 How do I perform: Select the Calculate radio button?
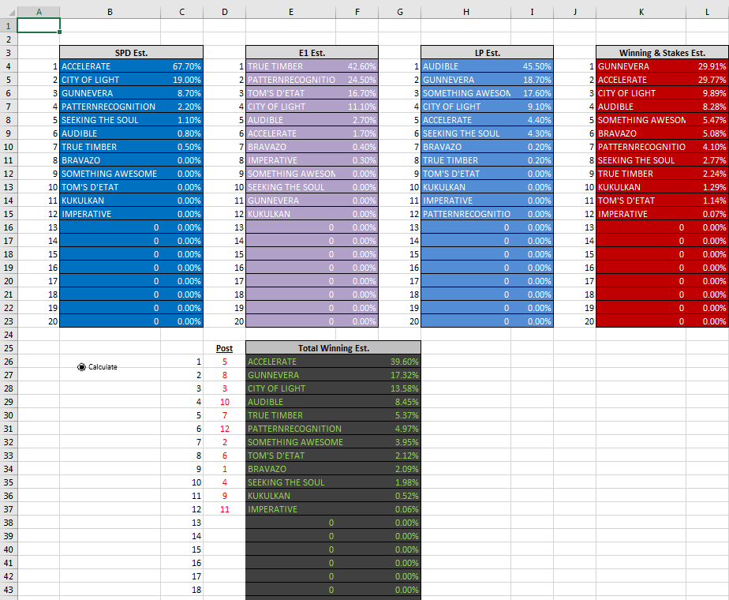tap(82, 366)
